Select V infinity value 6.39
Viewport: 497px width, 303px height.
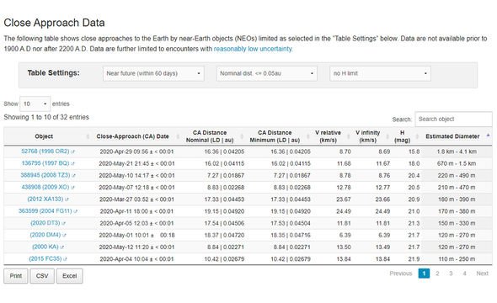click(384, 235)
